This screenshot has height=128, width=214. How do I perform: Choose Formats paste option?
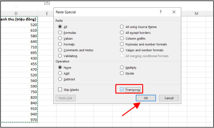click(60, 44)
